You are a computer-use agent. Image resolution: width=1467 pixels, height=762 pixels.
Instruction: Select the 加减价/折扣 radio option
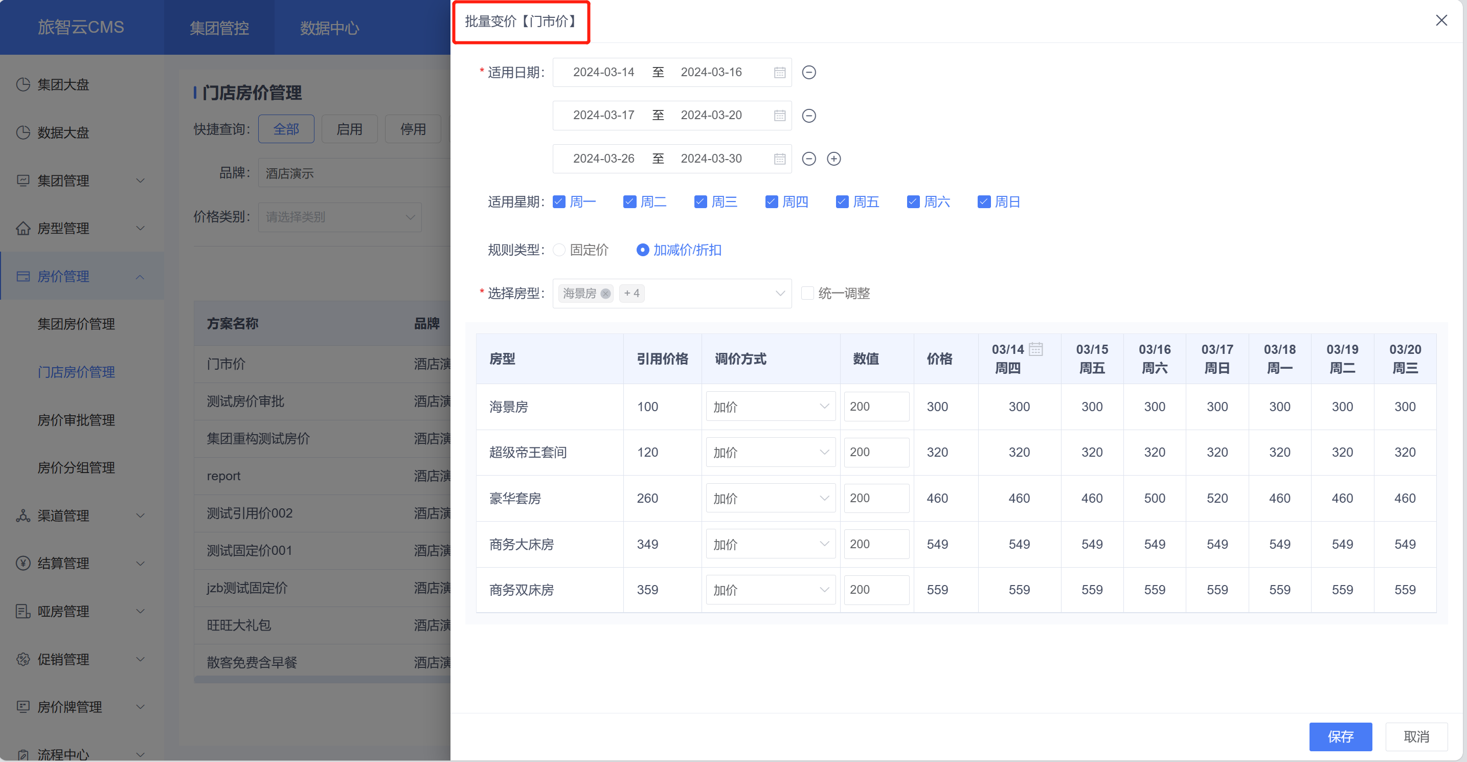pyautogui.click(x=642, y=250)
